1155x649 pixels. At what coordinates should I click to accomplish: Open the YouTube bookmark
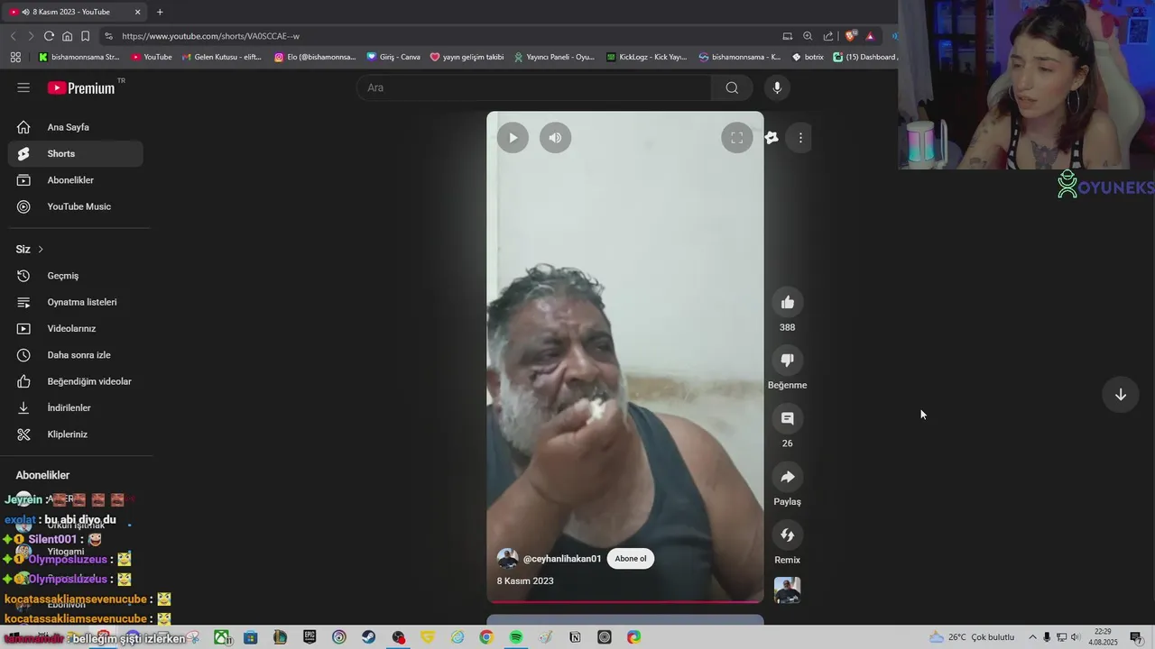click(x=152, y=57)
